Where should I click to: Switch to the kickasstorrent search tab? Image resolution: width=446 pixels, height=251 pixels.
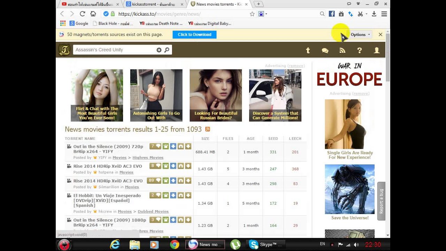pos(154,4)
